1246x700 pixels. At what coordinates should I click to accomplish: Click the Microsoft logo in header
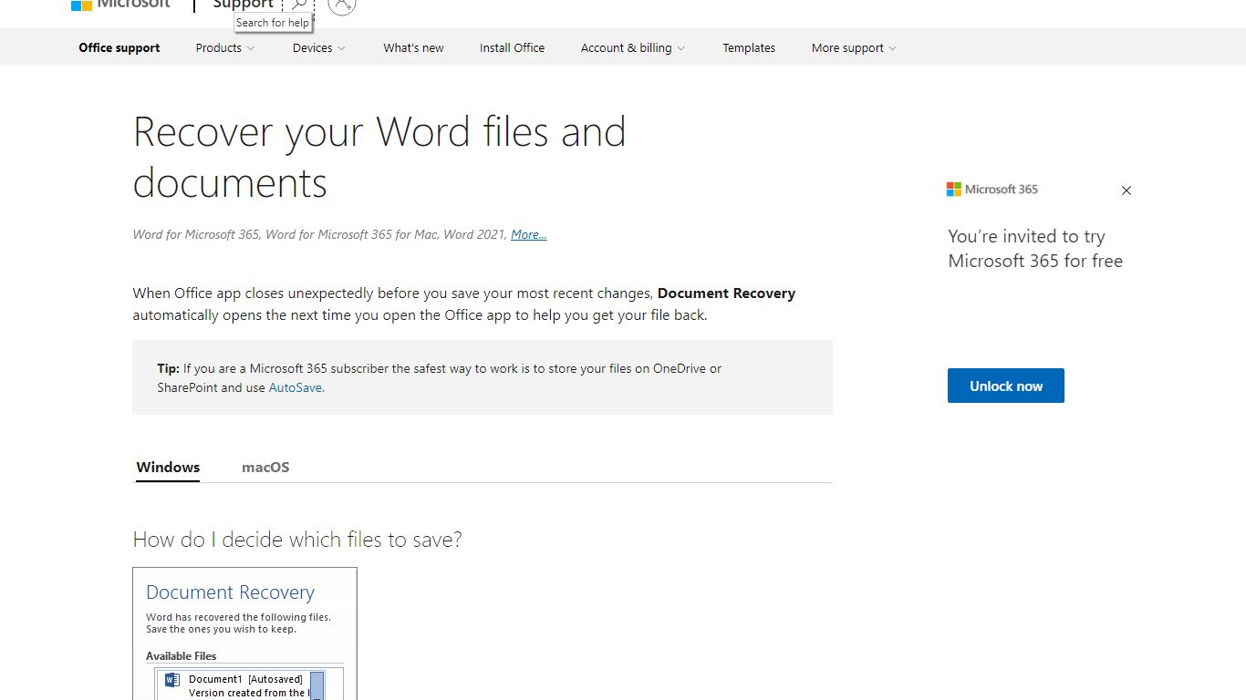[x=120, y=5]
